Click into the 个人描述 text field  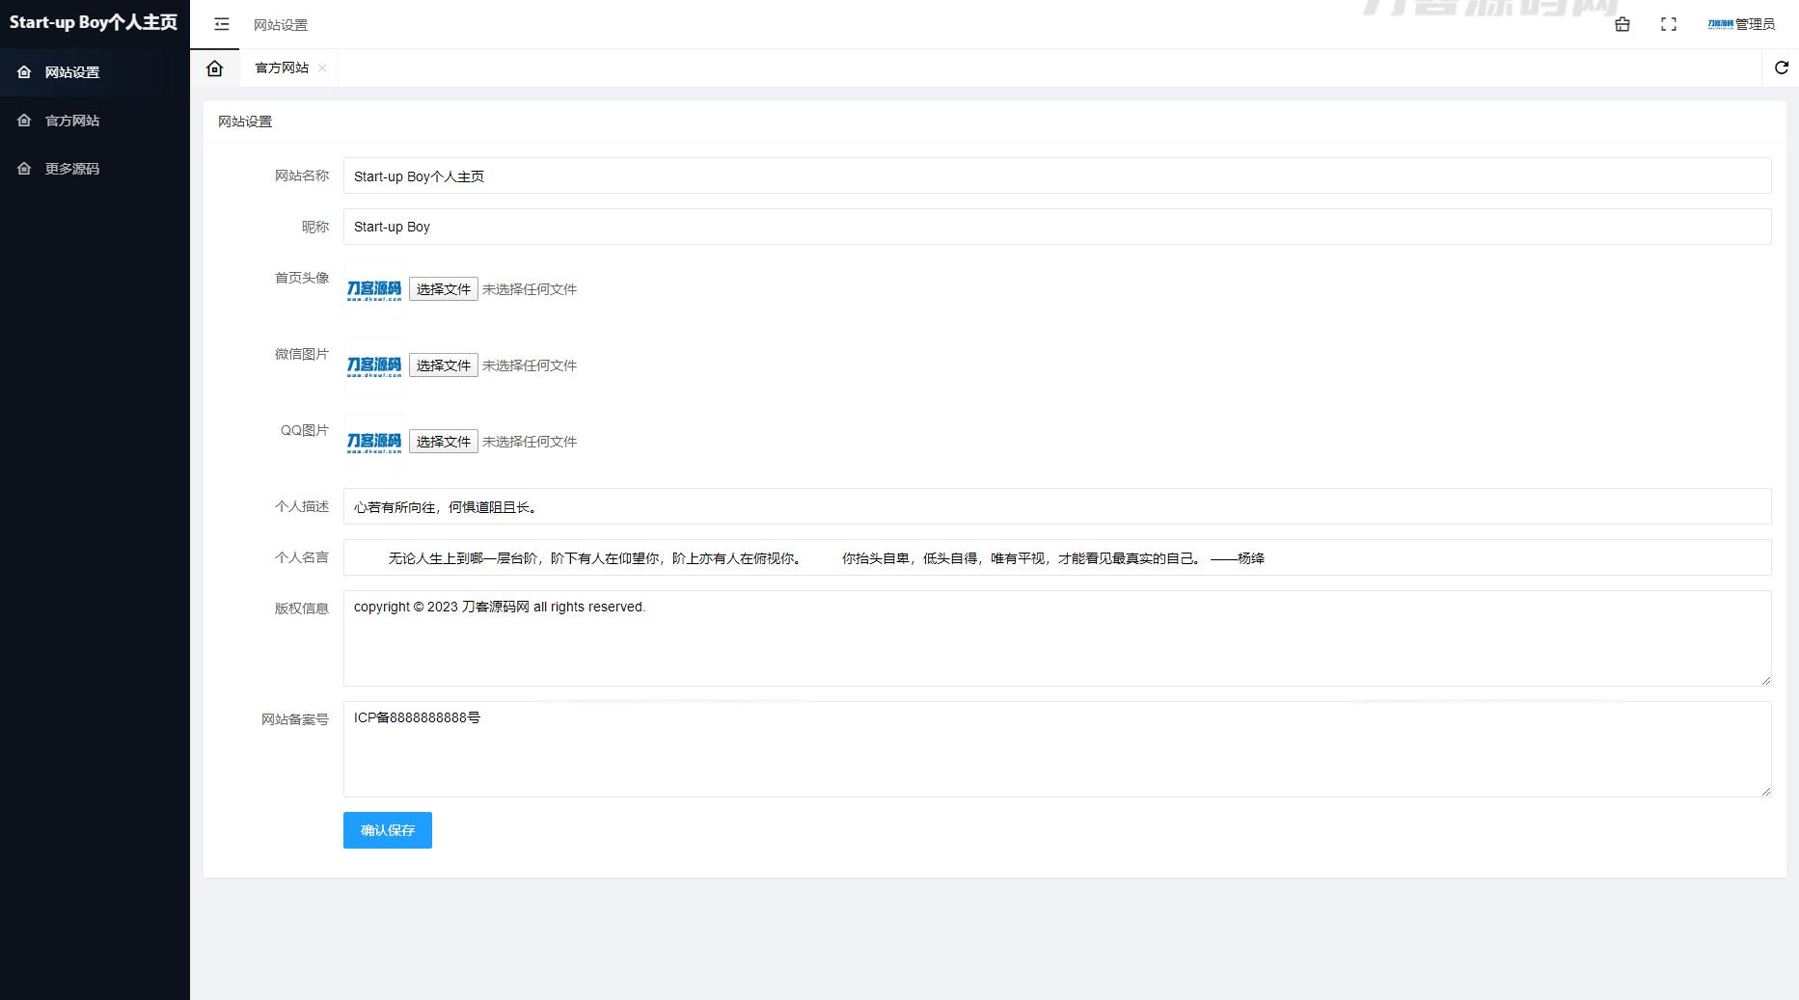click(1057, 506)
